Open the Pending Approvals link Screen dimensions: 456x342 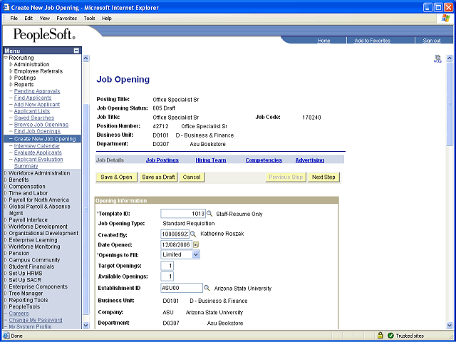37,91
